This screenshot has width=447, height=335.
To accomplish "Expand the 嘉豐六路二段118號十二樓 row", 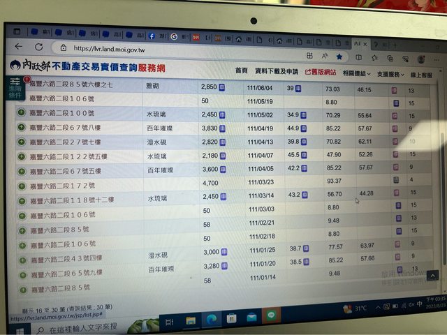I will [x=22, y=199].
